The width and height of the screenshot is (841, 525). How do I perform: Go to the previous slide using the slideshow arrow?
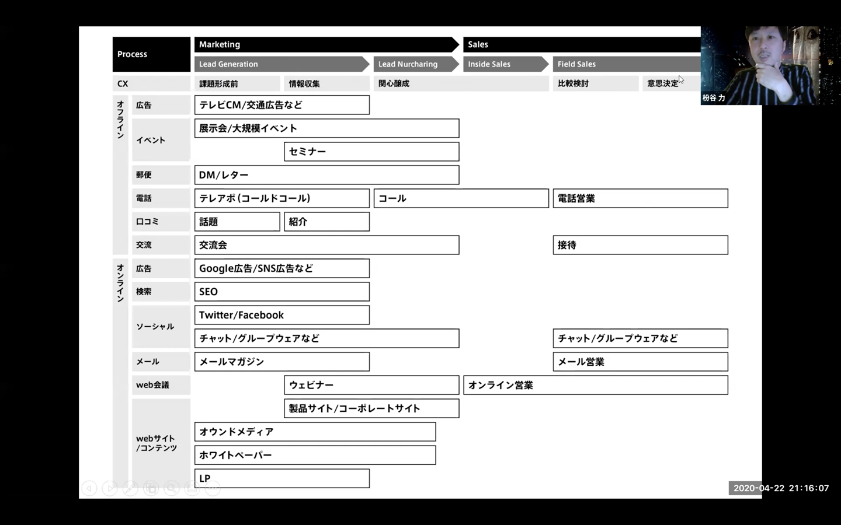pos(89,488)
